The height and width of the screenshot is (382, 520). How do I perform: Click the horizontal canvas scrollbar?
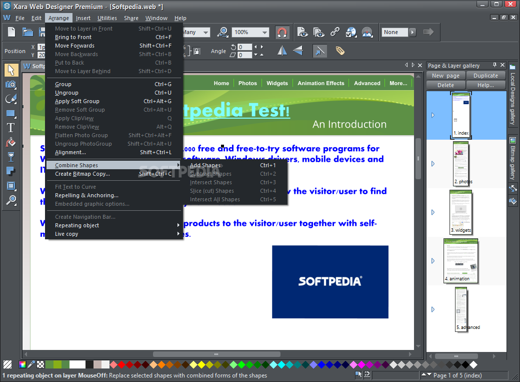216,354
